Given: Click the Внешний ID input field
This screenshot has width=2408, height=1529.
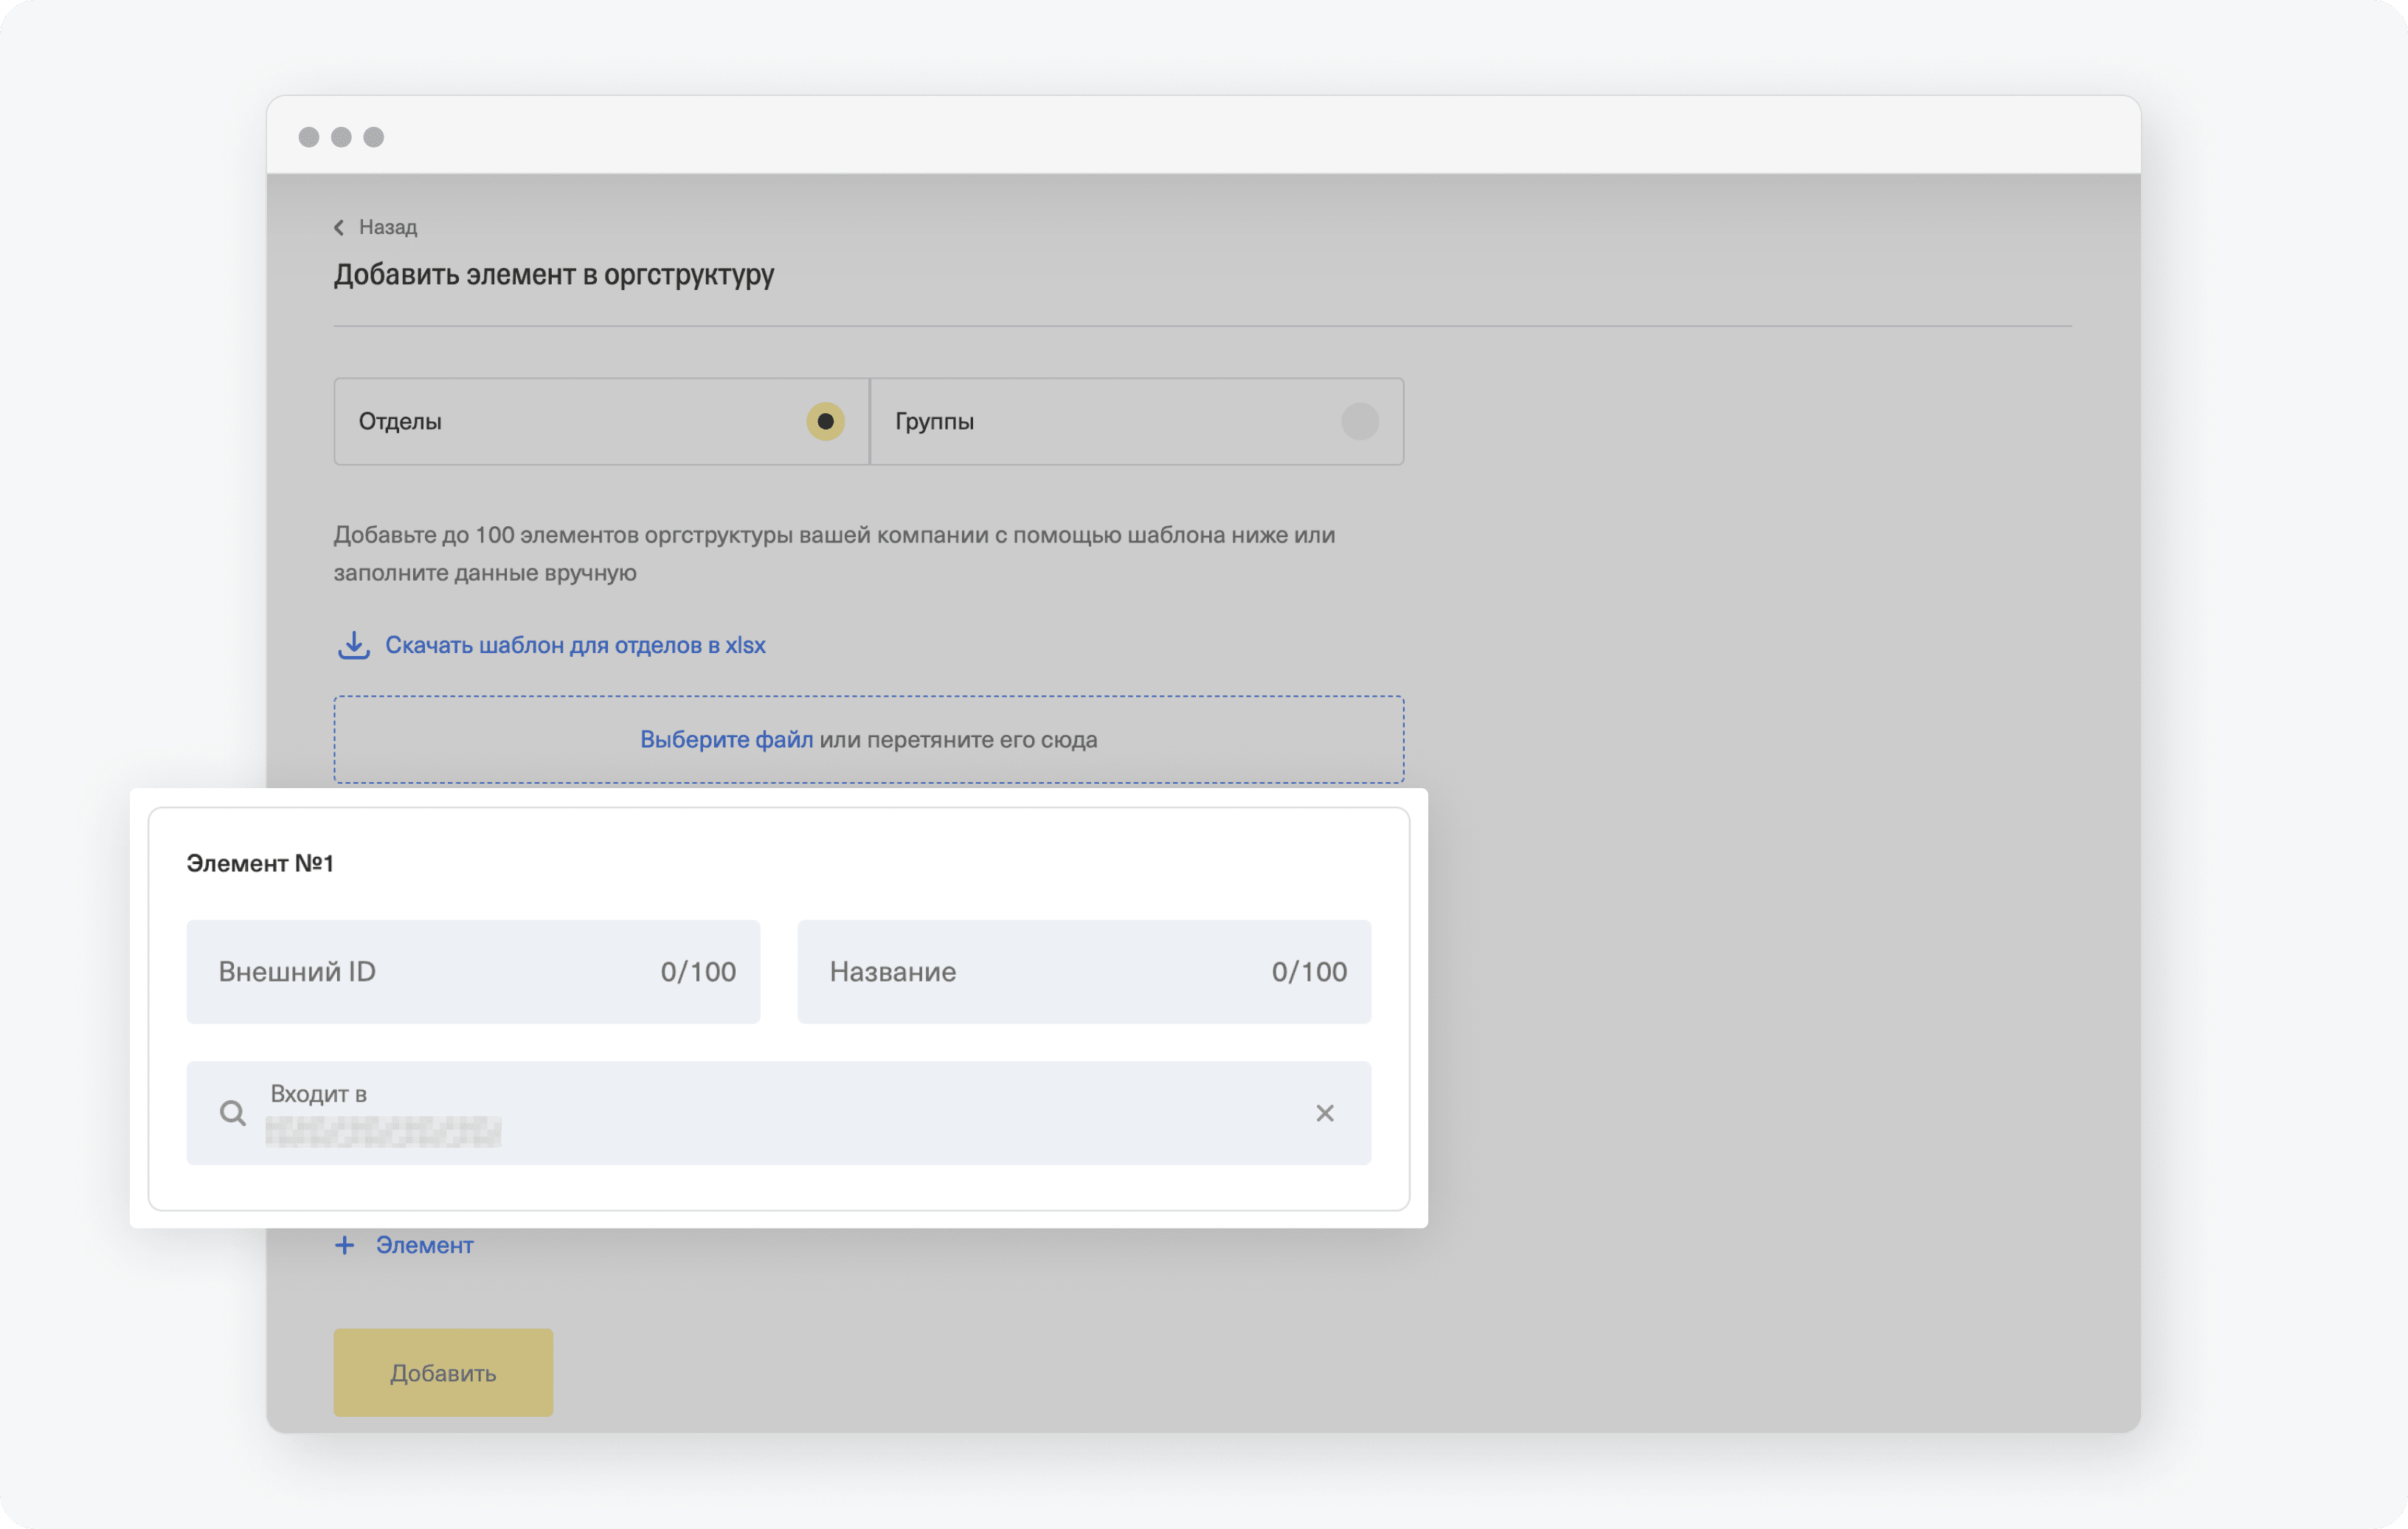Looking at the screenshot, I should [x=474, y=971].
